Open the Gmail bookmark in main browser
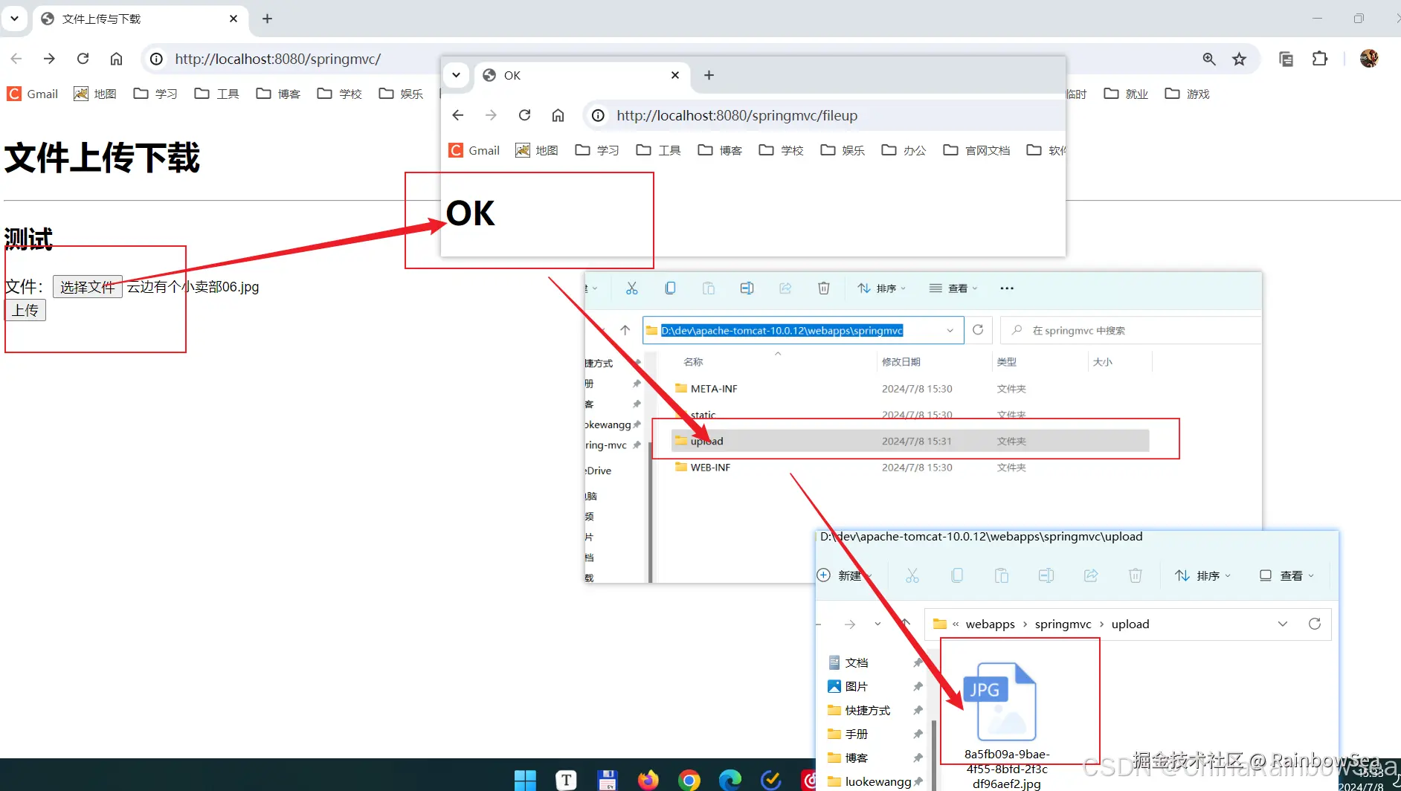 [33, 94]
